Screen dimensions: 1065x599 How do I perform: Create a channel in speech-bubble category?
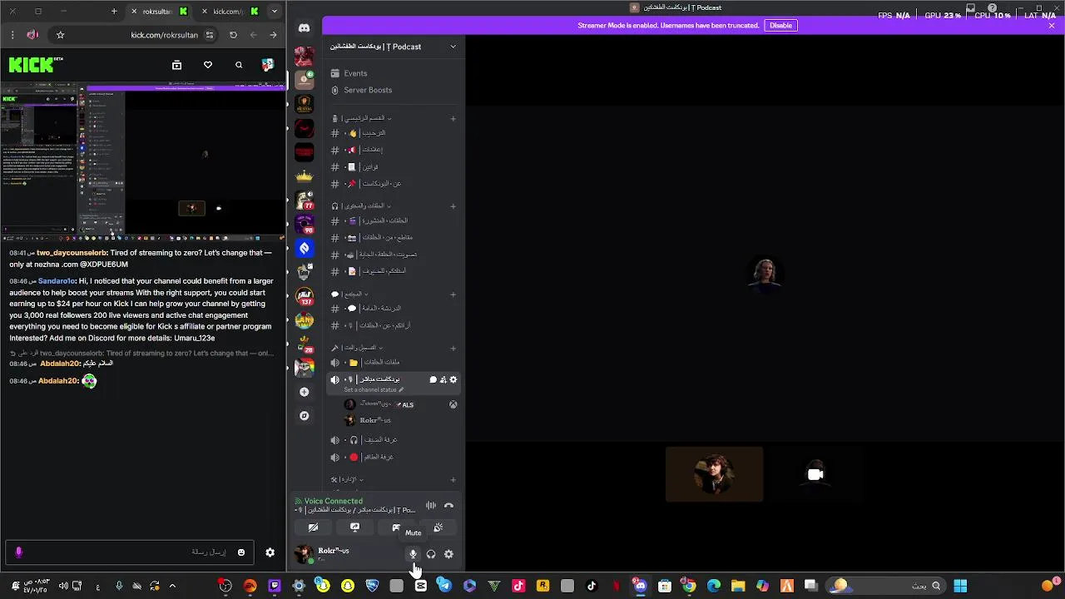(x=453, y=295)
